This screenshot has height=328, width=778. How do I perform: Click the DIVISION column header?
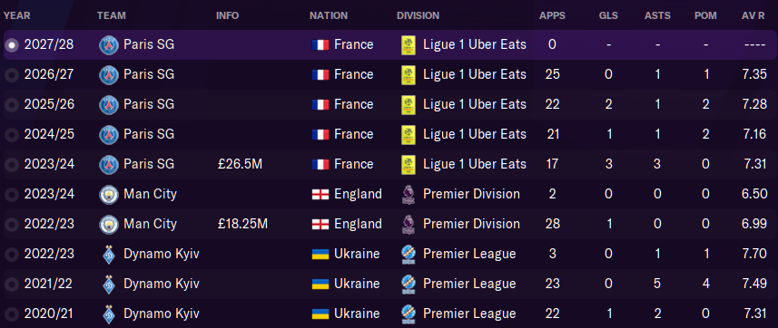pos(418,15)
